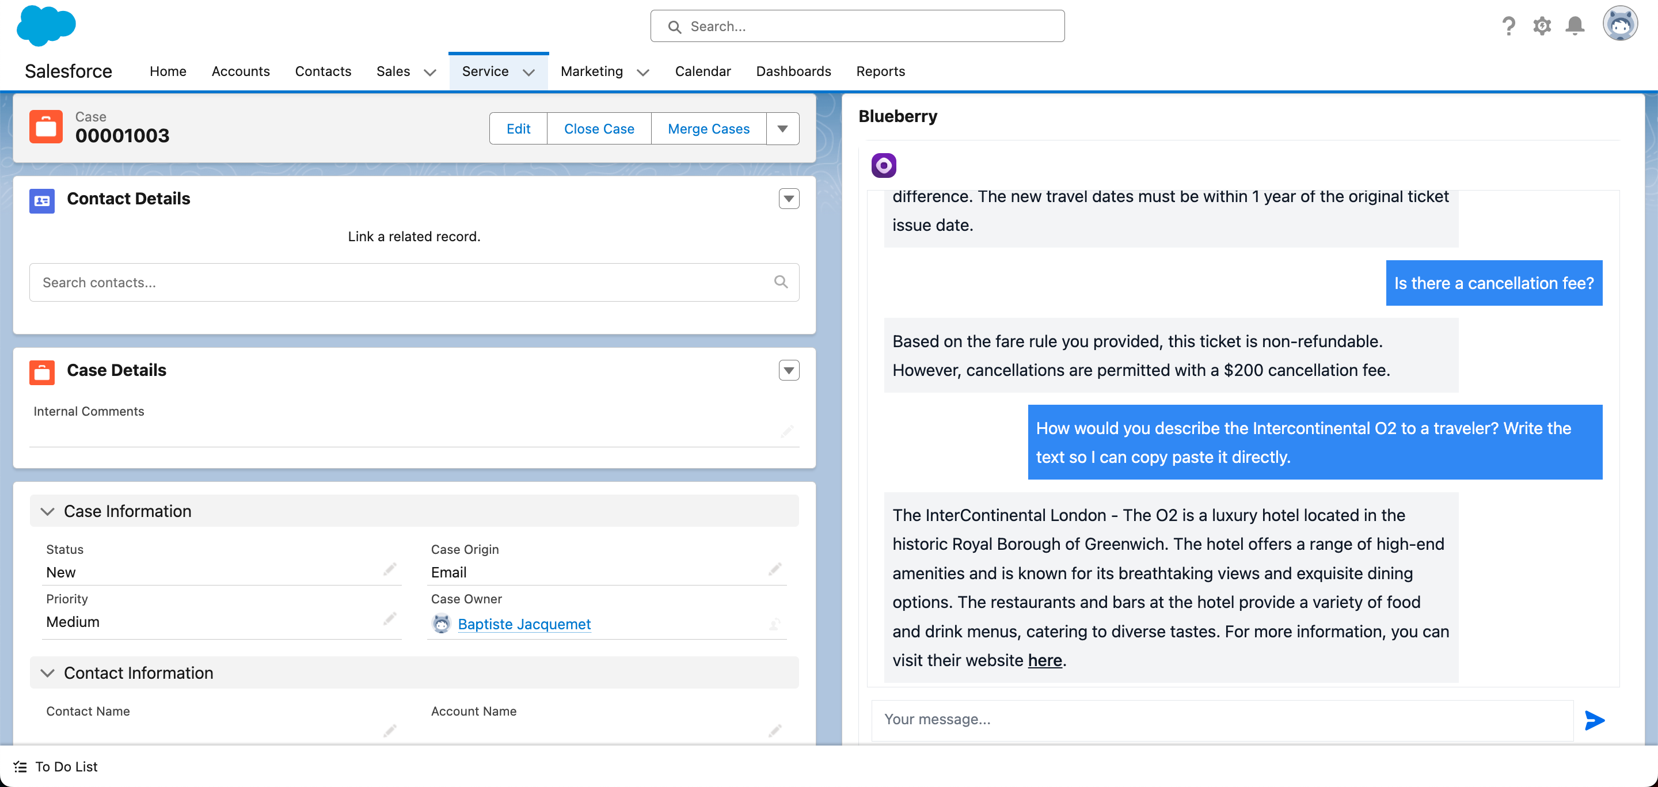The image size is (1658, 787).
Task: Open the setup gear icon
Action: point(1542,26)
